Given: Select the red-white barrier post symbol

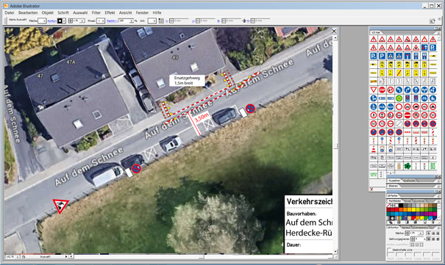Looking at the screenshot, I should click(432, 132).
